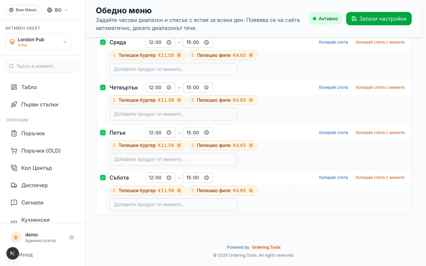Expand the London Pub object selector
The height and width of the screenshot is (266, 426).
coord(39,42)
